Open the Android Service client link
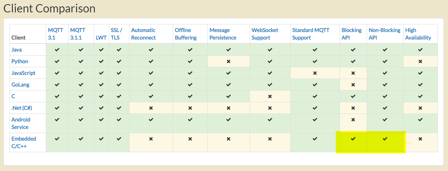Screen dimensions: 448x171 tap(21, 123)
